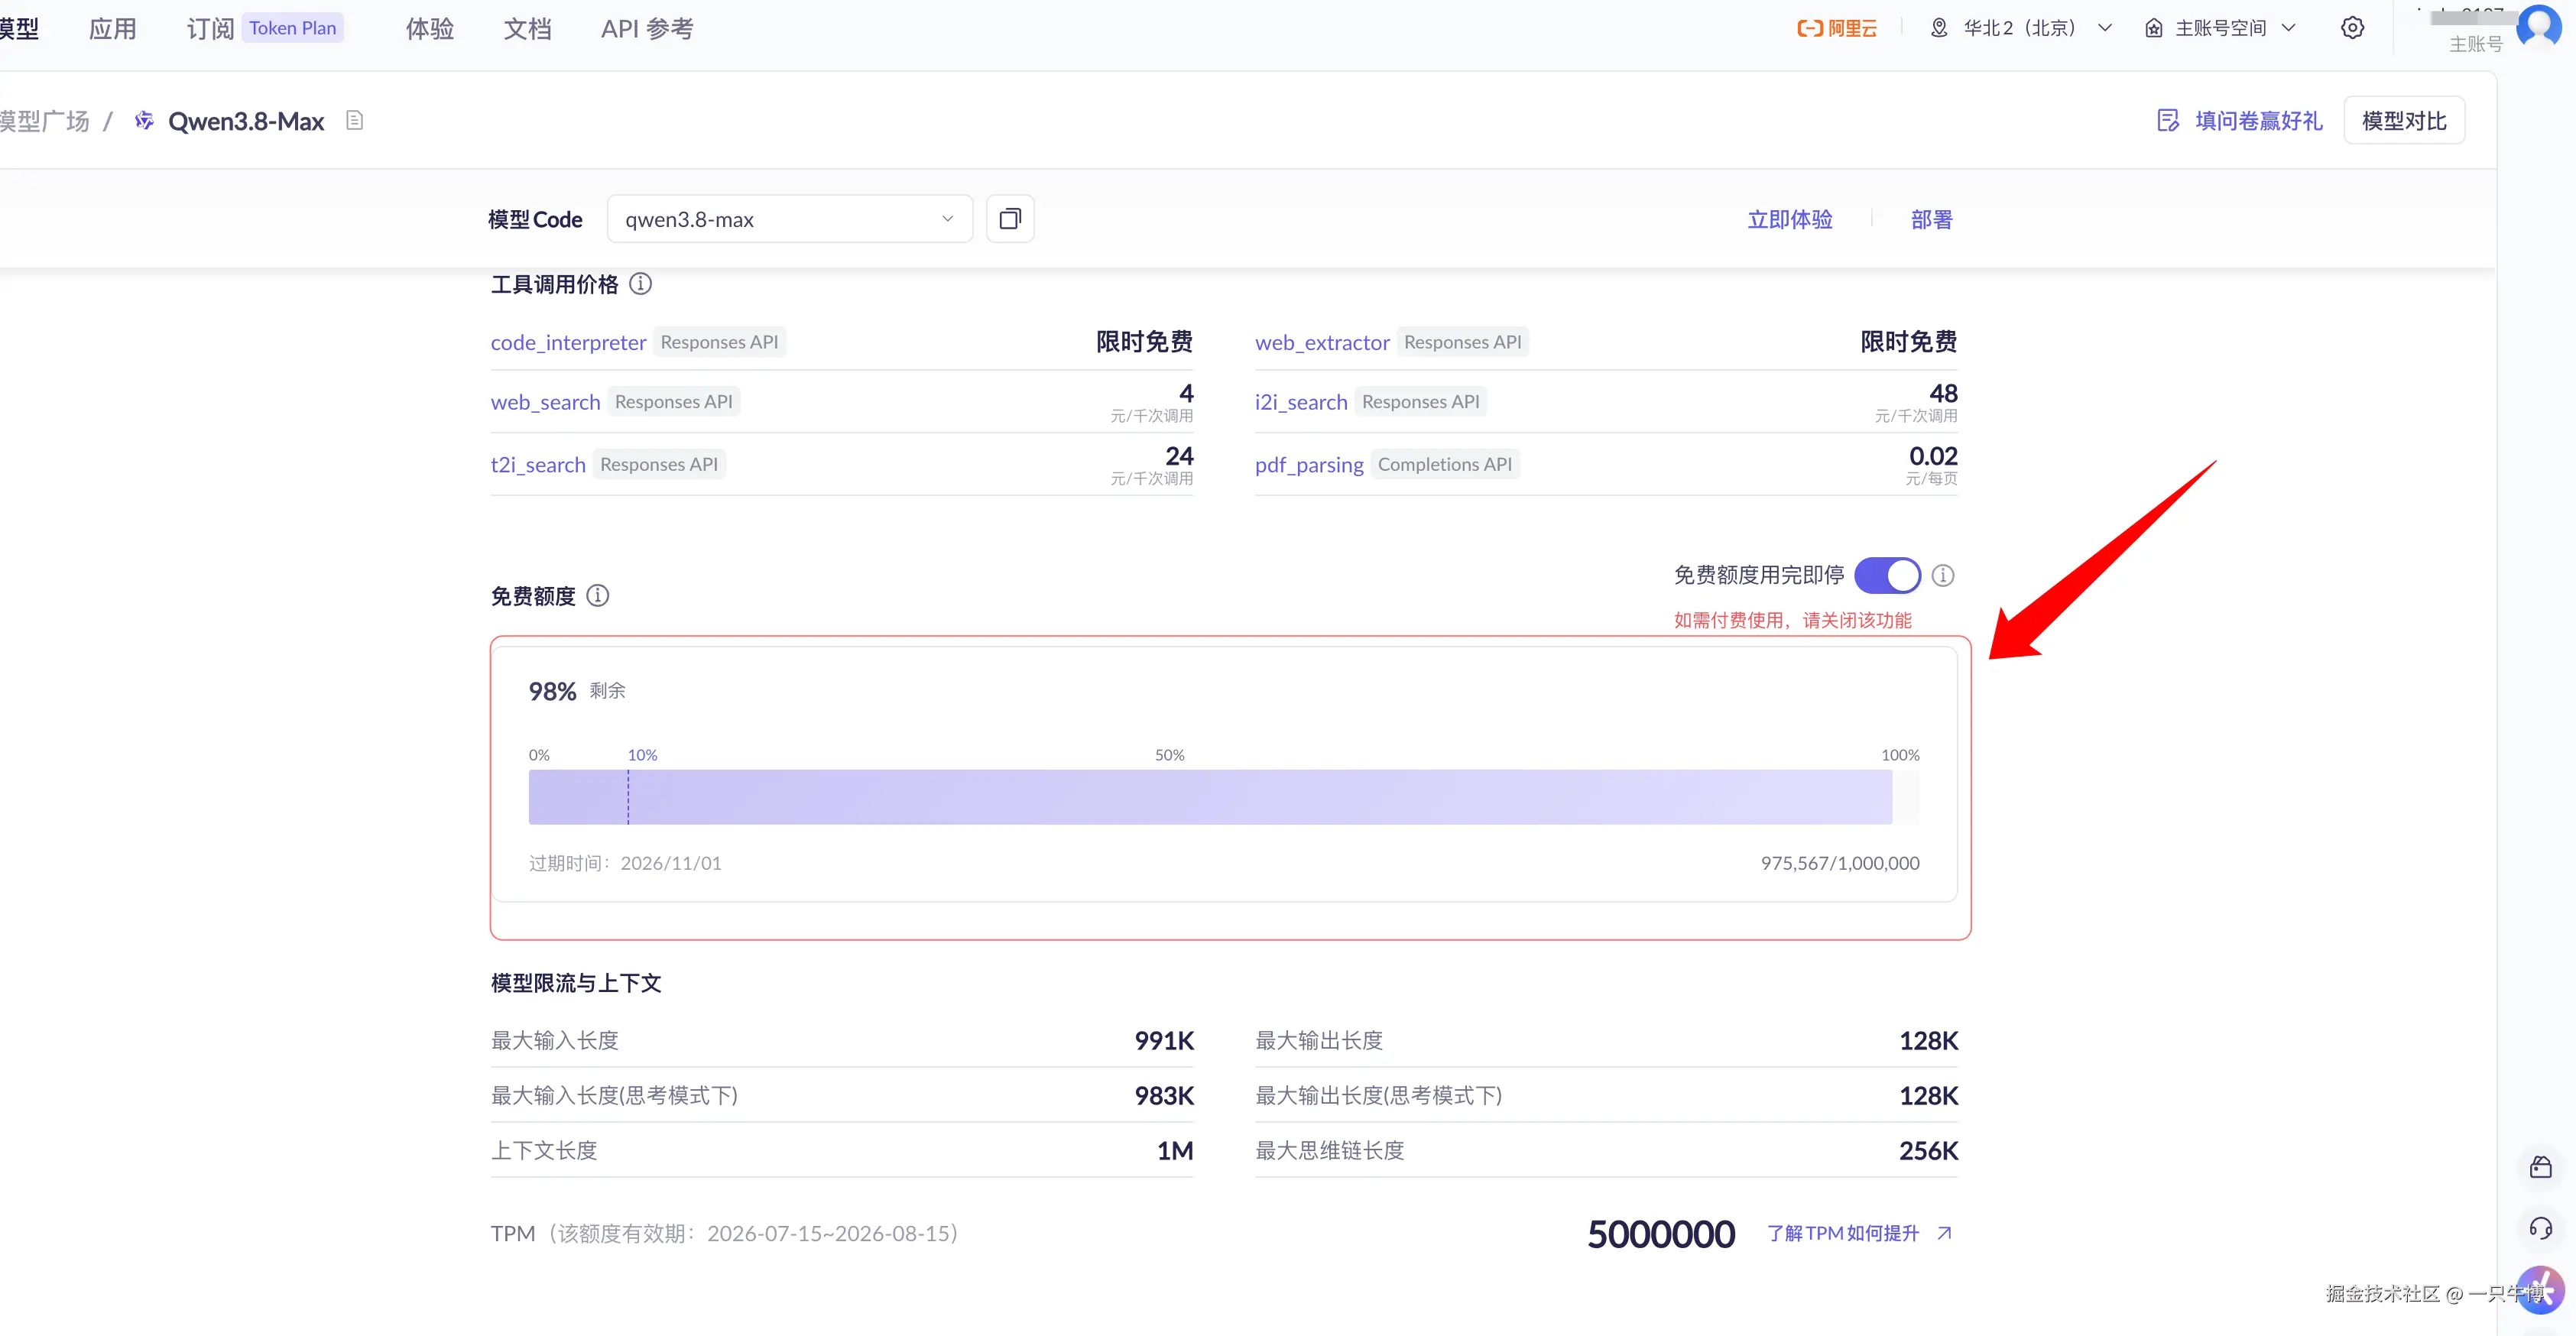
Task: Click the 98% 剩余 label
Action: pyautogui.click(x=577, y=691)
